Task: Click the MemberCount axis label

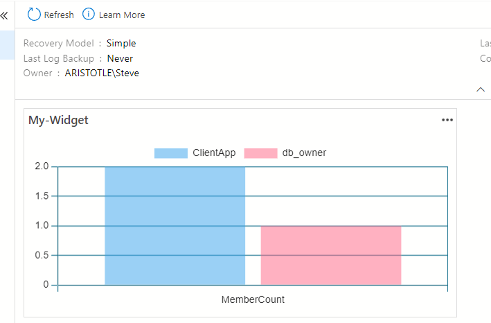Action: click(x=253, y=299)
